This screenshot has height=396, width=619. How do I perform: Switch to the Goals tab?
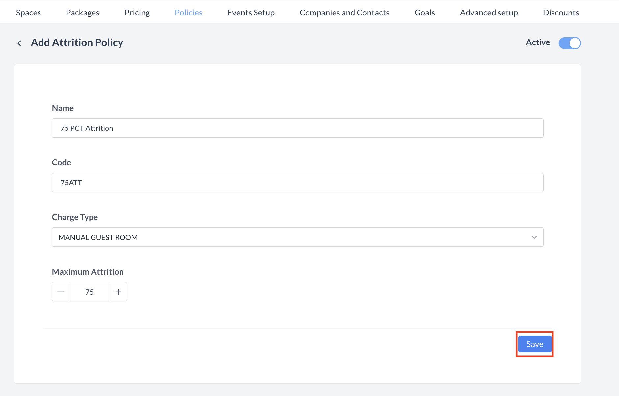pos(424,13)
